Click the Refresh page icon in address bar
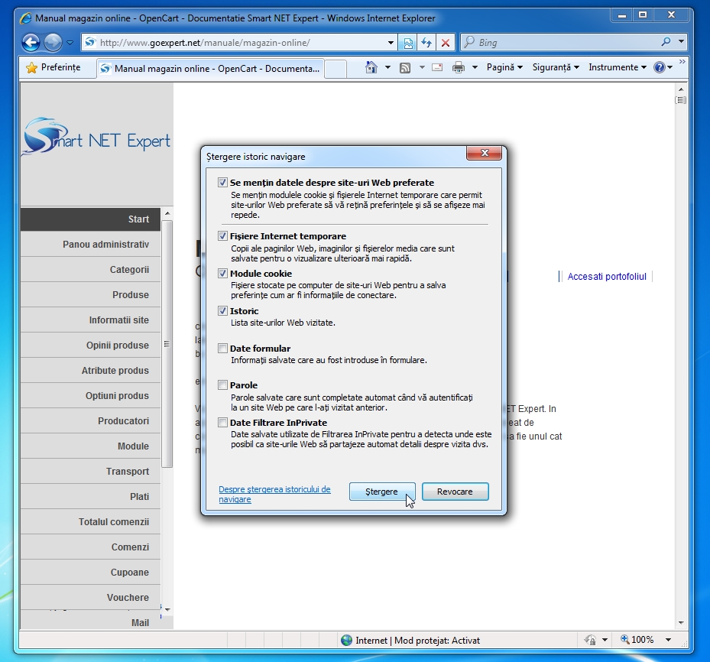The image size is (710, 662). (x=426, y=43)
